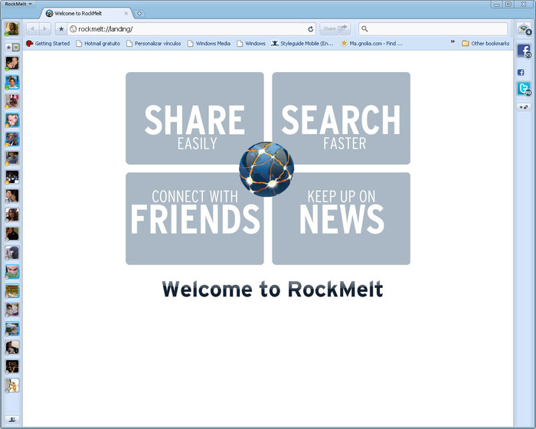Image resolution: width=536 pixels, height=429 pixels.
Task: Open the Getting Started bookmark
Action: [47, 44]
